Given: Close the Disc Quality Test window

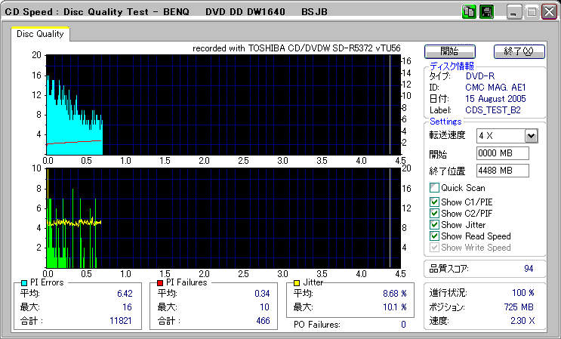Looking at the screenshot, I should [549, 12].
